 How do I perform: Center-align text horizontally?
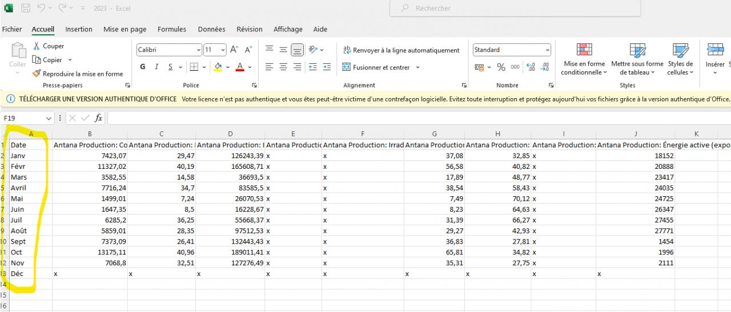point(283,67)
